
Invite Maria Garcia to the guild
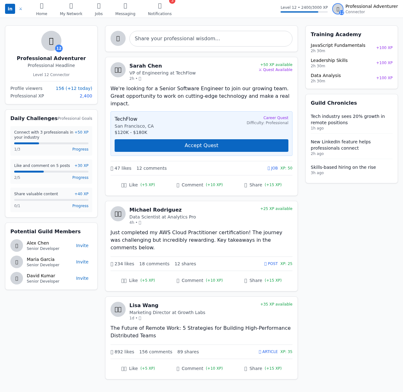click(x=82, y=262)
